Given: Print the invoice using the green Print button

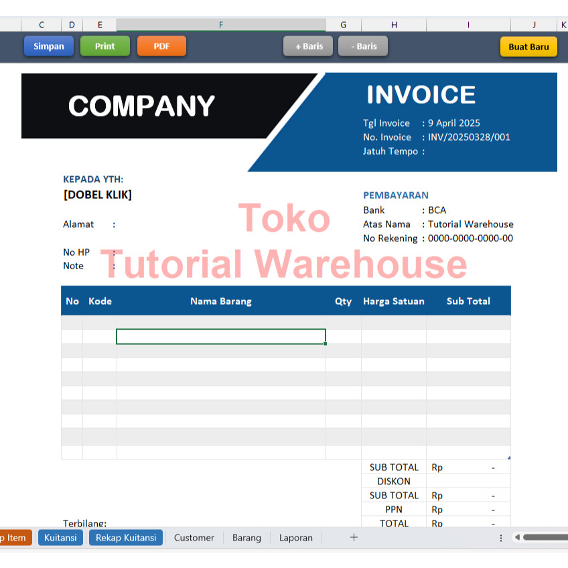Looking at the screenshot, I should tap(104, 46).
